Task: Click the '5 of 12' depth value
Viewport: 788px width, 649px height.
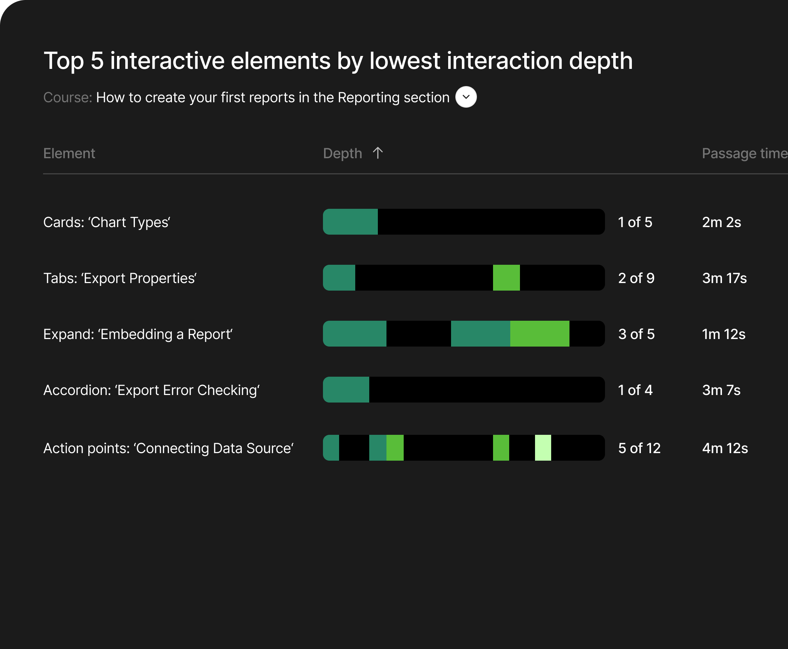Action: pos(639,448)
